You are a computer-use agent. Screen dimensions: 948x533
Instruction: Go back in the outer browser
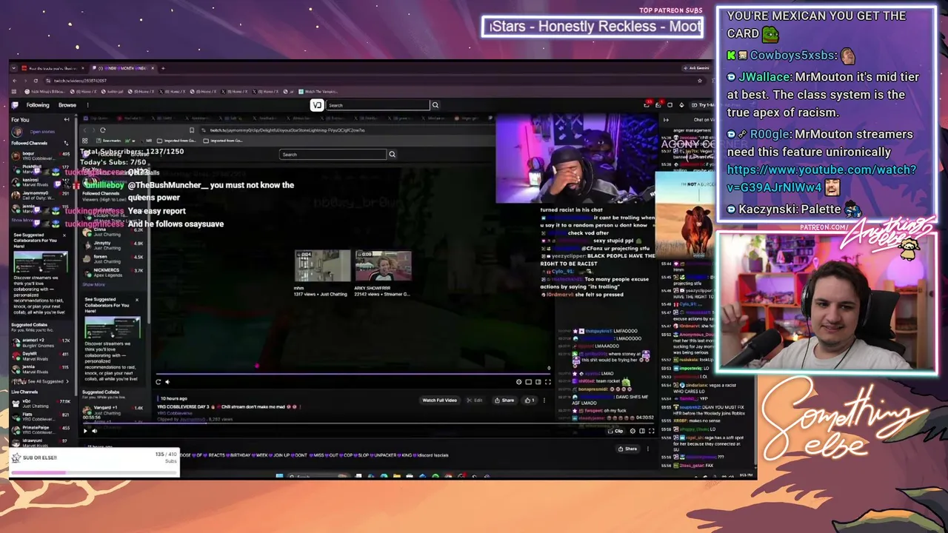pyautogui.click(x=15, y=81)
